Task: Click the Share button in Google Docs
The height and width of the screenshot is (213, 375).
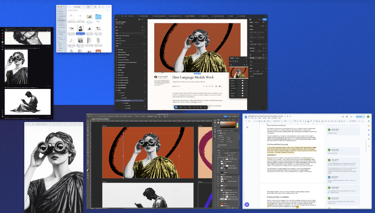Action: coord(359,116)
